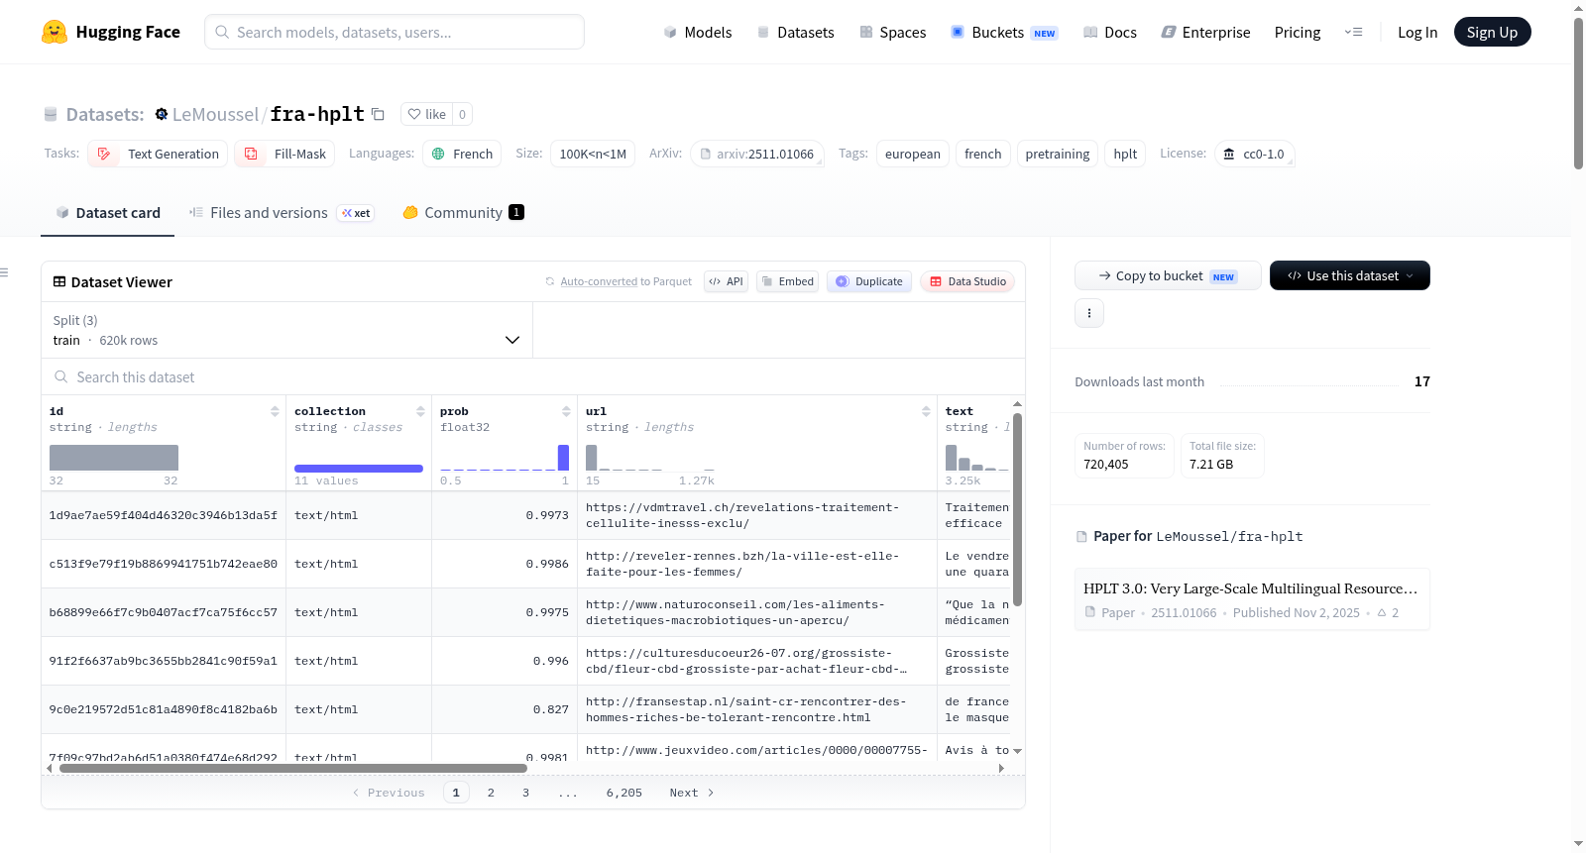Like the dataset
The height and width of the screenshot is (853, 1586).
point(427,114)
